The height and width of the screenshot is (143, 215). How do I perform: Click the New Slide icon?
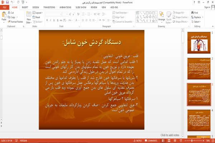click(29, 14)
